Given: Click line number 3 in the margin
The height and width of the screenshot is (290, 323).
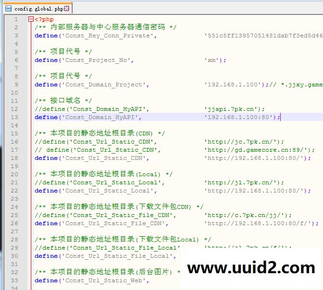Looking at the screenshot, I should pyautogui.click(x=16, y=36).
